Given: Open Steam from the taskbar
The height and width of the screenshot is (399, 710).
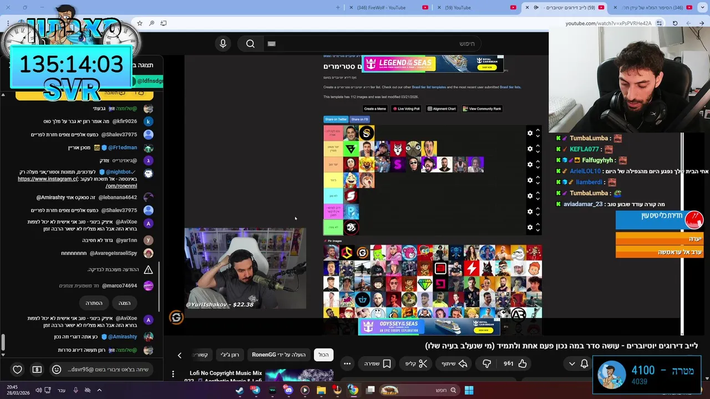Looking at the screenshot, I should click(239, 390).
